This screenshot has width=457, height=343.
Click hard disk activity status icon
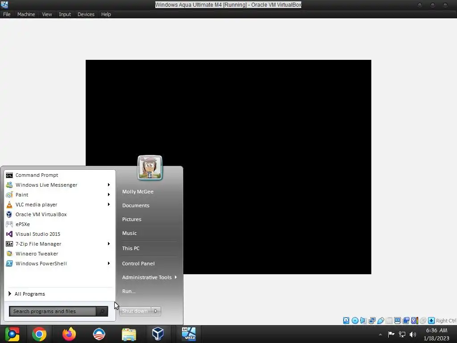346,321
